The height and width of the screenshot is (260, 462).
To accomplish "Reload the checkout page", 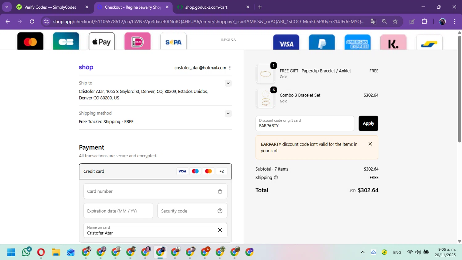I will (x=32, y=21).
